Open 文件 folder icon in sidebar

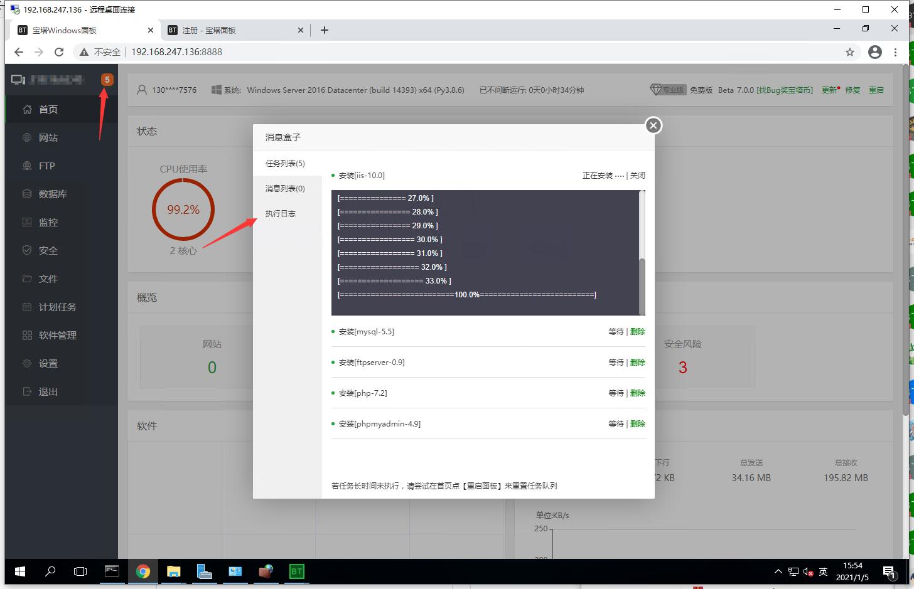tap(27, 279)
